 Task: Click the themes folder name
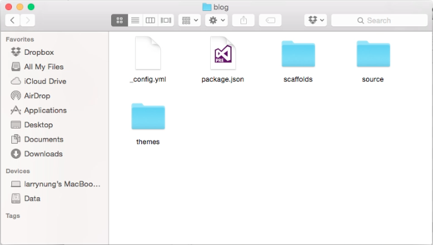click(x=148, y=142)
